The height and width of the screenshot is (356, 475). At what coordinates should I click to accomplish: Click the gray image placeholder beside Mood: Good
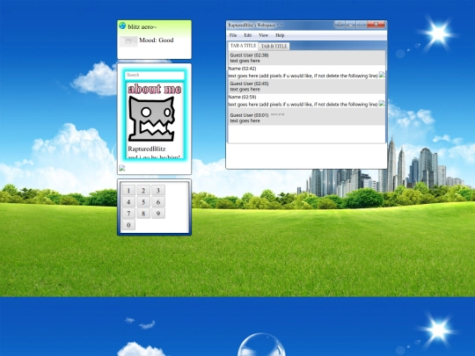click(x=128, y=41)
